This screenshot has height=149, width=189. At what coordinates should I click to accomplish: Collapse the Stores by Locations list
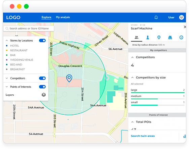[x=7, y=41]
